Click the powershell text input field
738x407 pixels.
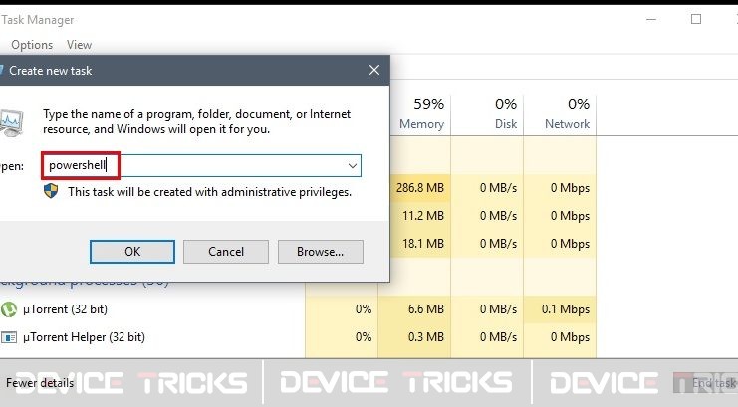(x=201, y=165)
